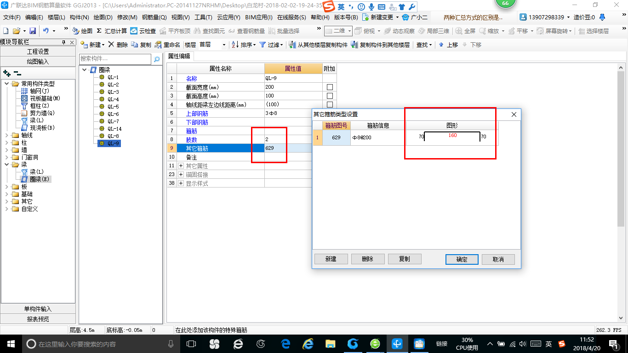Expand 其它属性 row
Viewport: 628px width, 353px height.
coord(181,165)
